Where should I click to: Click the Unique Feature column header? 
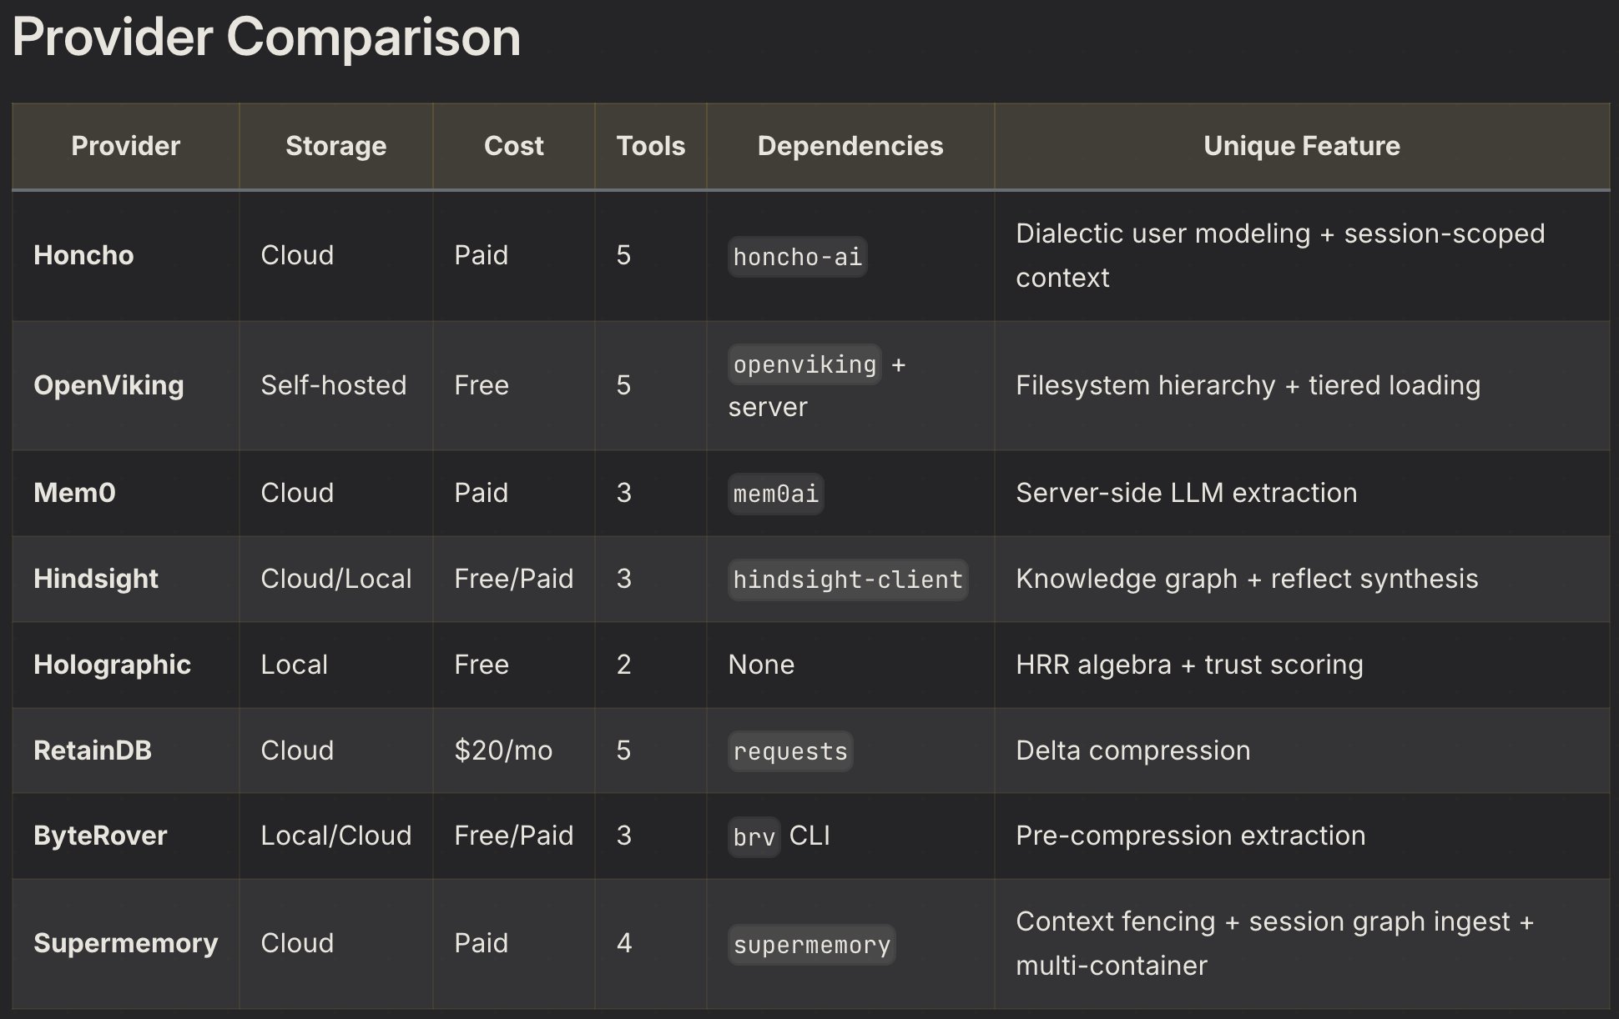1302,146
